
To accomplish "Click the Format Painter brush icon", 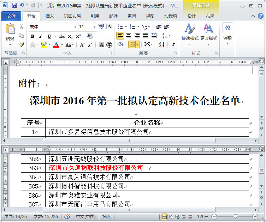I will click(x=22, y=45).
